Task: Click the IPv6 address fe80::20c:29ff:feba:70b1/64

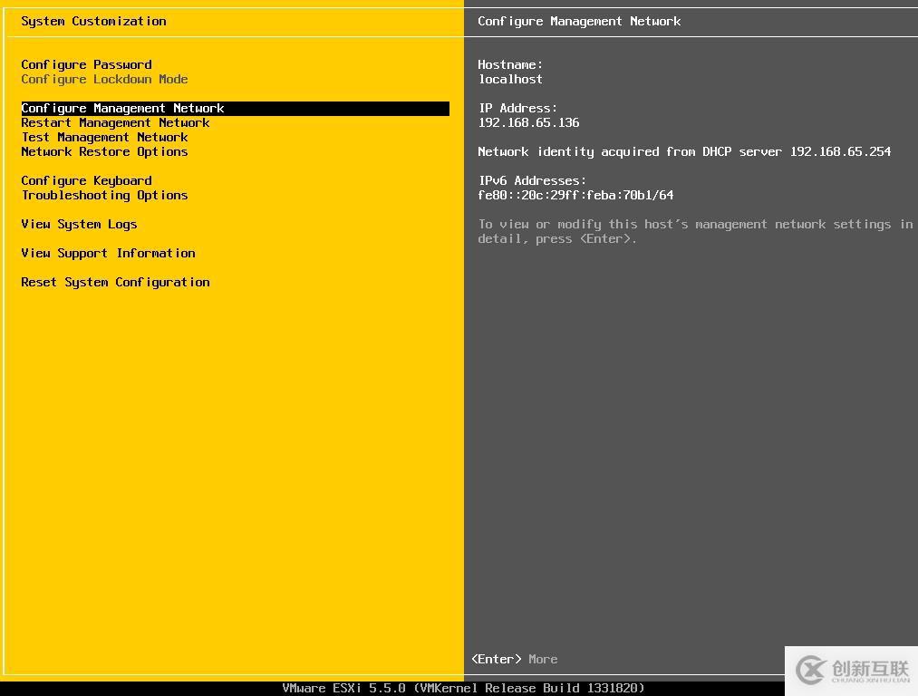Action: pyautogui.click(x=575, y=195)
